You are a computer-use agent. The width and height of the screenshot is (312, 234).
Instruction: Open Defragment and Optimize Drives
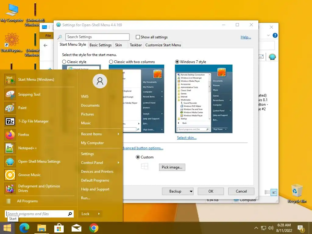point(39,188)
